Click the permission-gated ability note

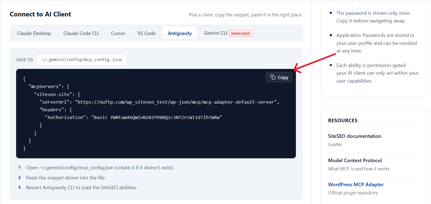(x=378, y=73)
